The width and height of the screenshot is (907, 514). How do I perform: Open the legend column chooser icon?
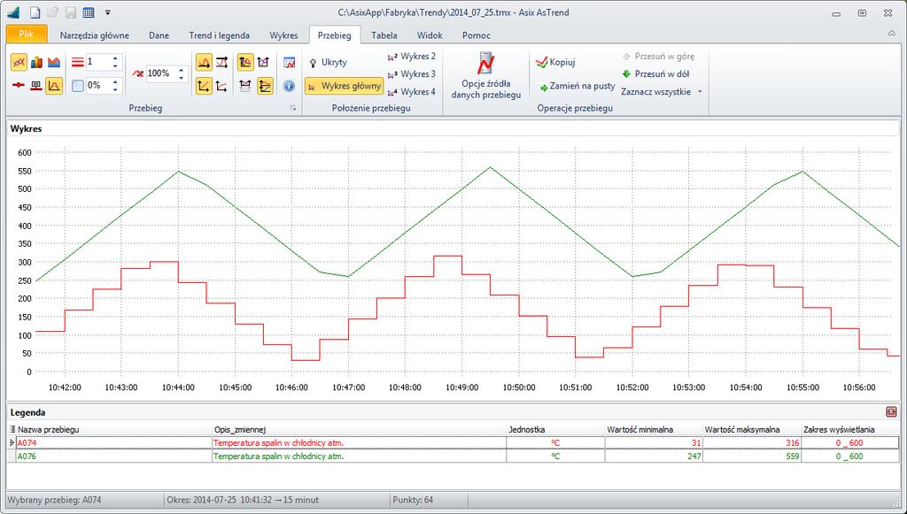[x=12, y=430]
